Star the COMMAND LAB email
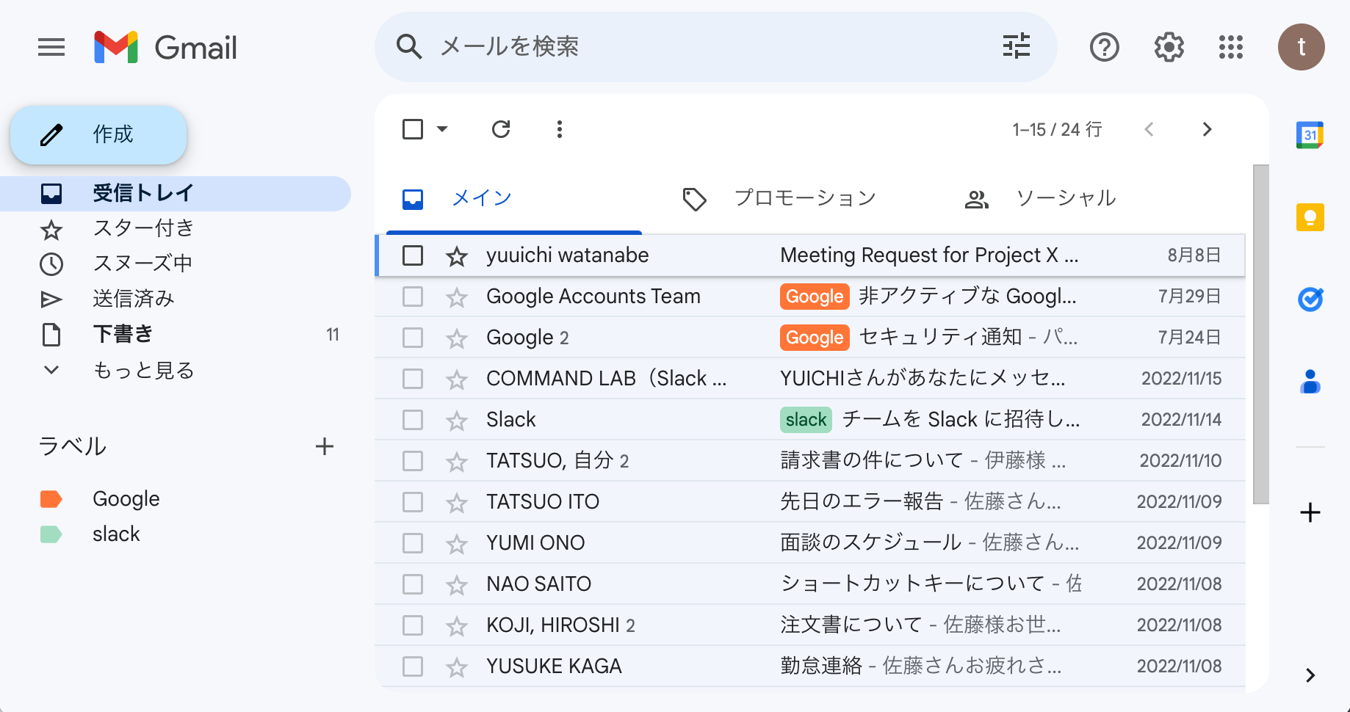This screenshot has height=712, width=1350. 457,379
